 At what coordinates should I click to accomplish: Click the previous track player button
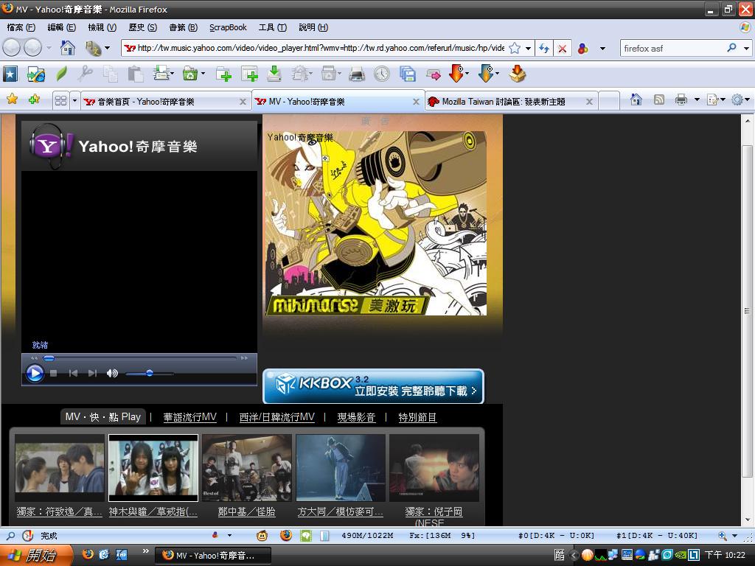[73, 374]
